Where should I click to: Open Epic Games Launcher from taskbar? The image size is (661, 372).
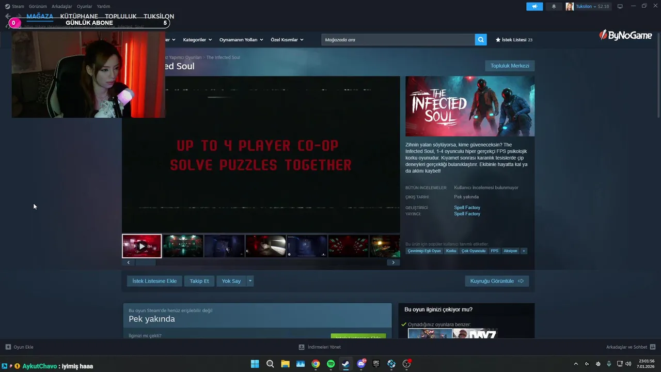click(x=376, y=364)
